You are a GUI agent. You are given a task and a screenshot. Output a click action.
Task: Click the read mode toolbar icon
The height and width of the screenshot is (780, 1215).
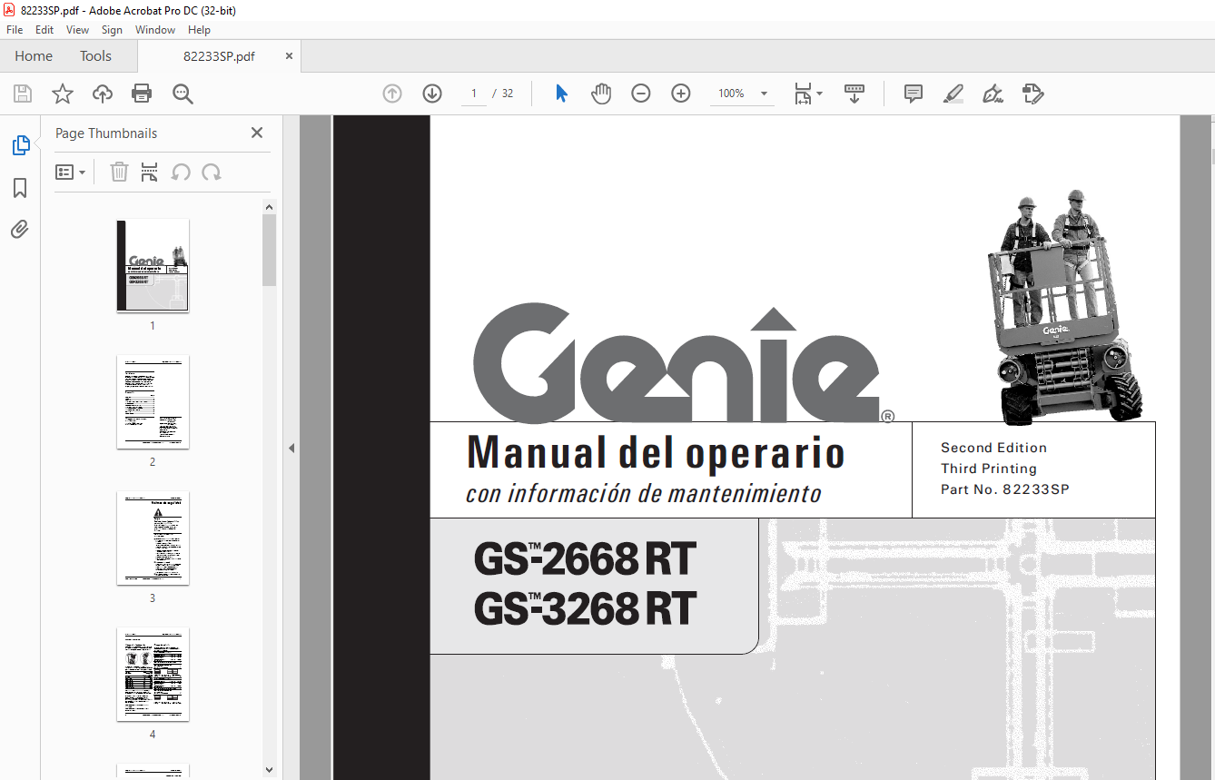[x=854, y=94]
